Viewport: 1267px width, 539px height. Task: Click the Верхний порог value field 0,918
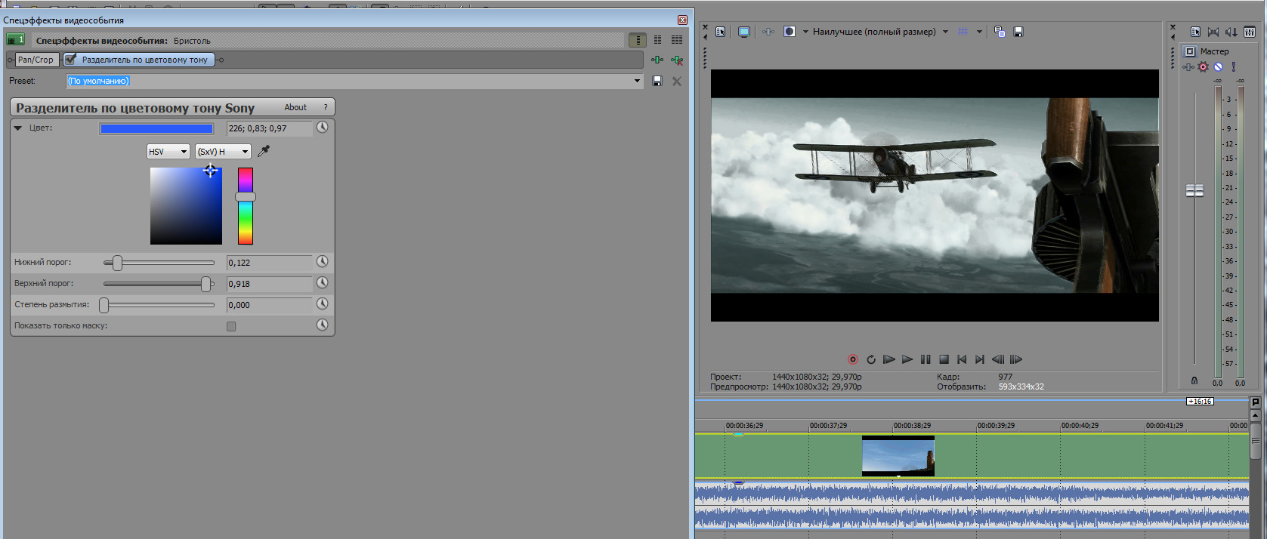[x=269, y=284]
